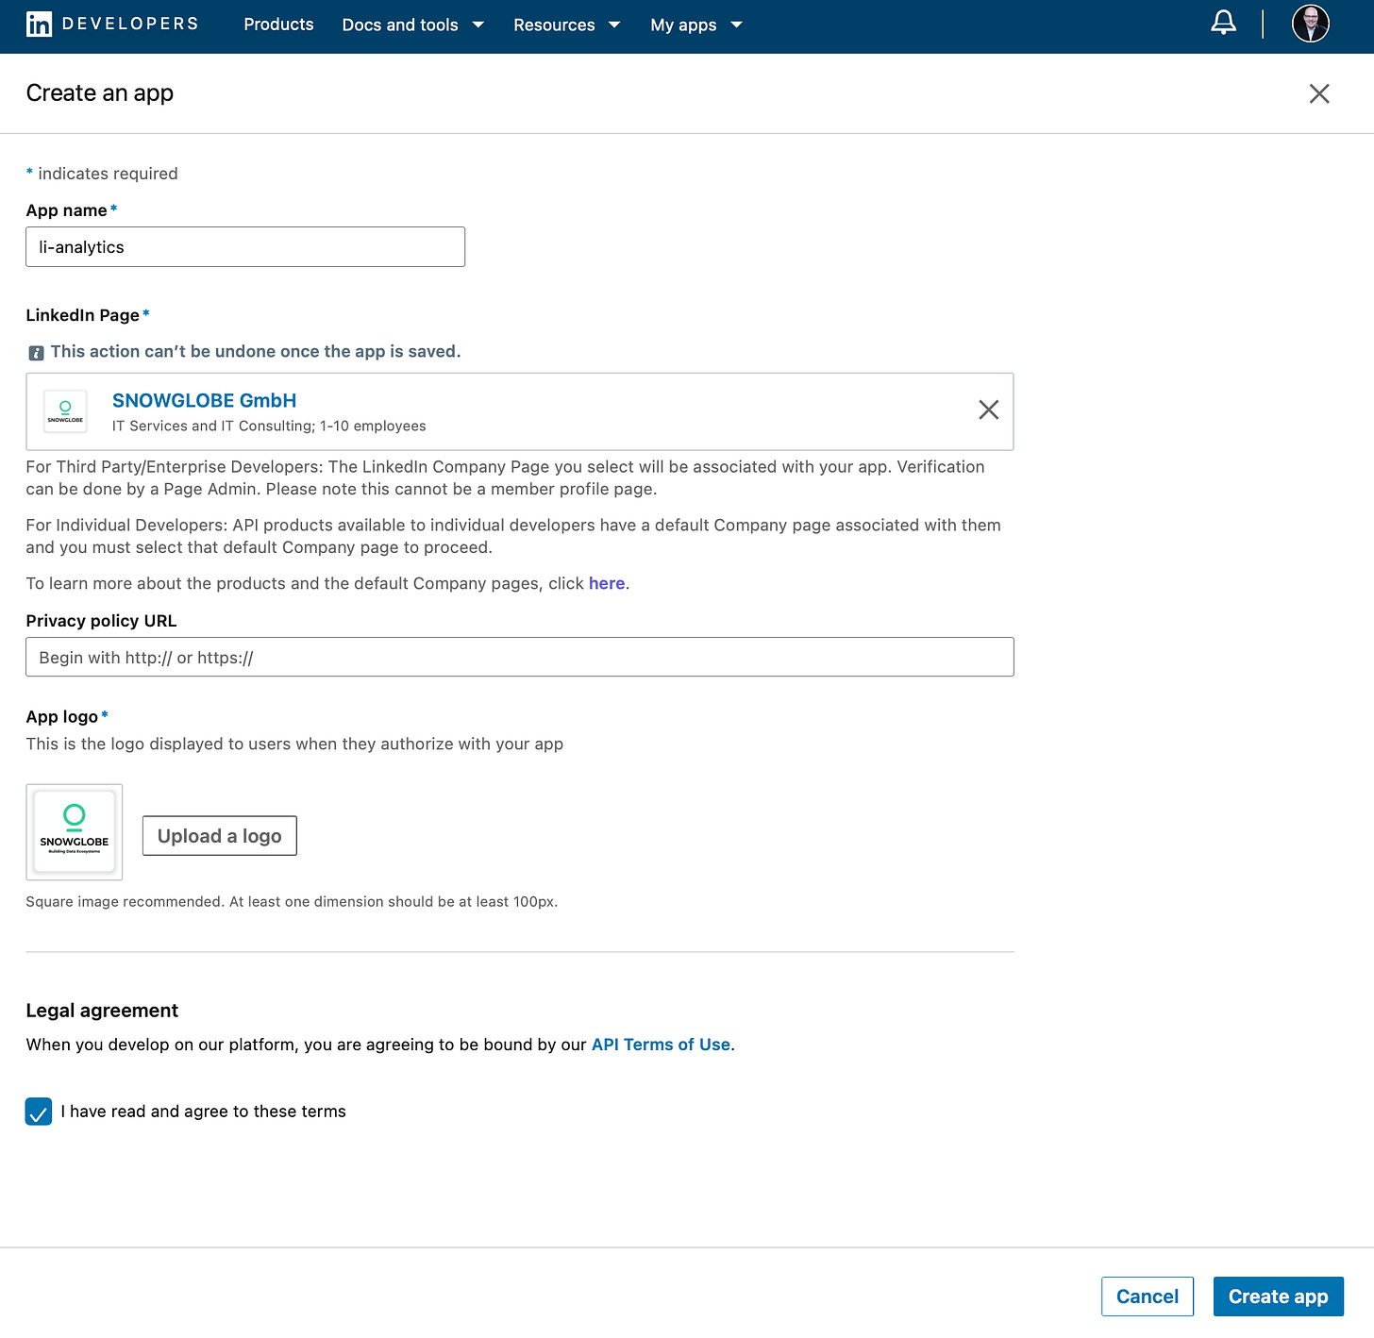Click the 'Create an app' title
This screenshot has width=1374, height=1338.
(x=100, y=92)
